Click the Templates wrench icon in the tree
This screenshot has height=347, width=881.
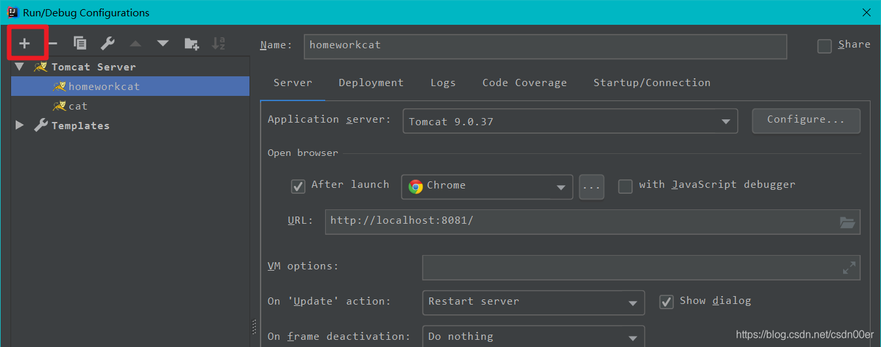coord(41,125)
